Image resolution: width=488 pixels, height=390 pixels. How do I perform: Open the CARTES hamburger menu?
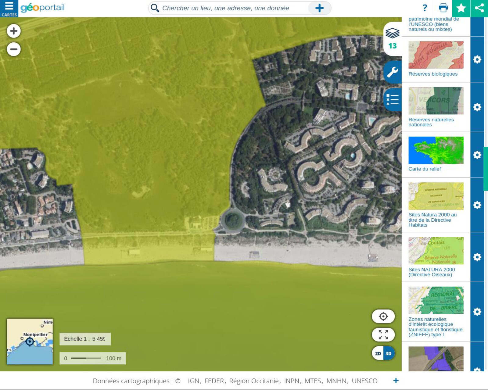coord(9,9)
